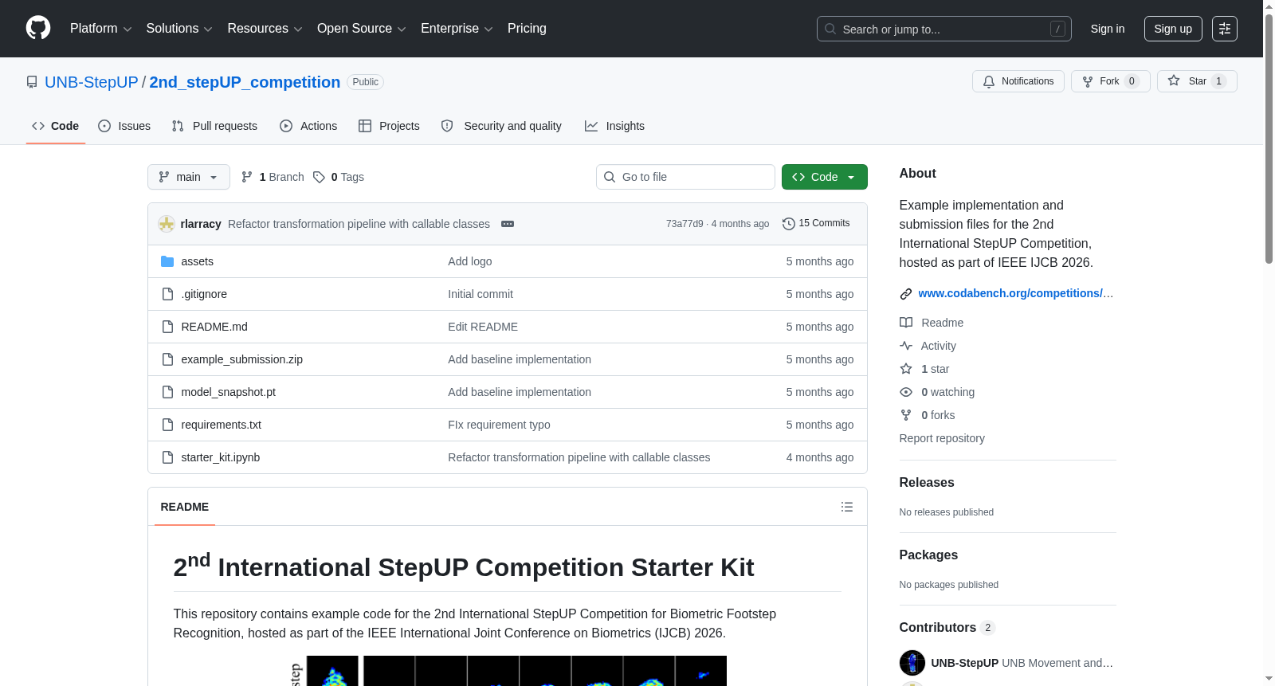Image resolution: width=1275 pixels, height=686 pixels.
Task: Open the command palette icon button
Action: point(1225,29)
